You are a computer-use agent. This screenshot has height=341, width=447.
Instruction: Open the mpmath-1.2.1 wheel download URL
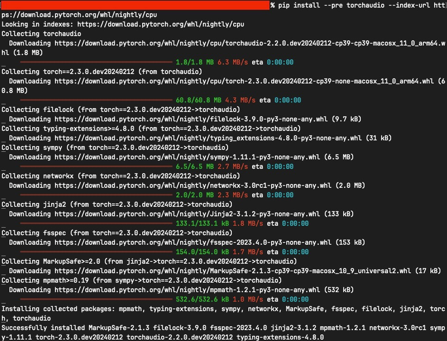click(187, 290)
